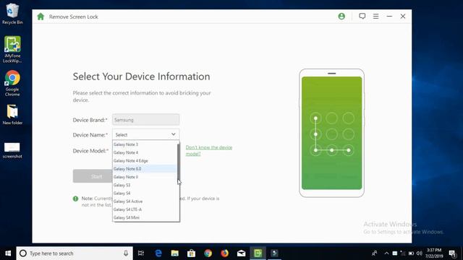The image size is (463, 260).
Task: Open the green user account icon
Action: [x=341, y=16]
